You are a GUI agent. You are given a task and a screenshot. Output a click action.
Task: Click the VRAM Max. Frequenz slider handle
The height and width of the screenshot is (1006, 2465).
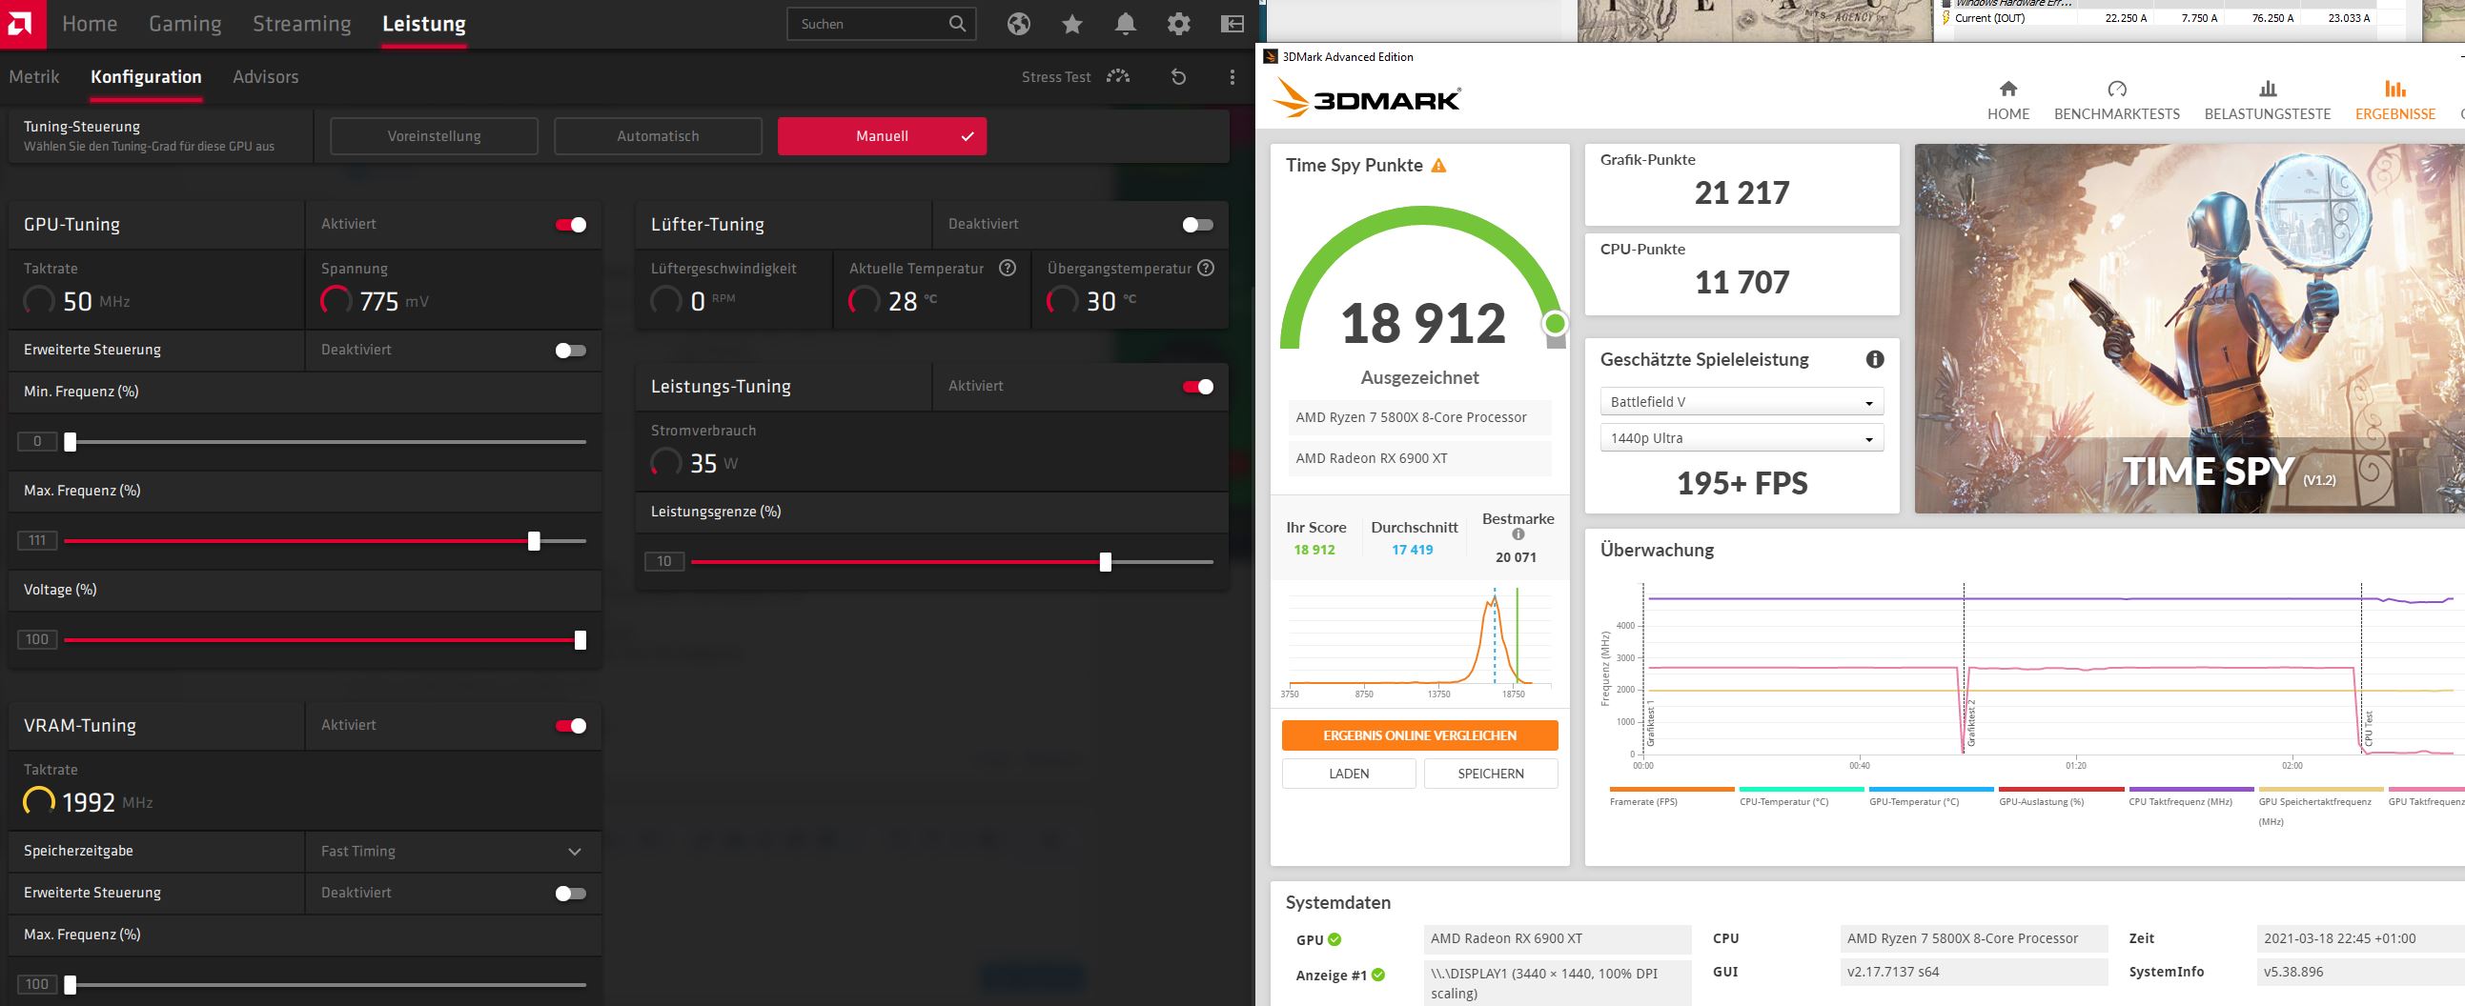(70, 985)
